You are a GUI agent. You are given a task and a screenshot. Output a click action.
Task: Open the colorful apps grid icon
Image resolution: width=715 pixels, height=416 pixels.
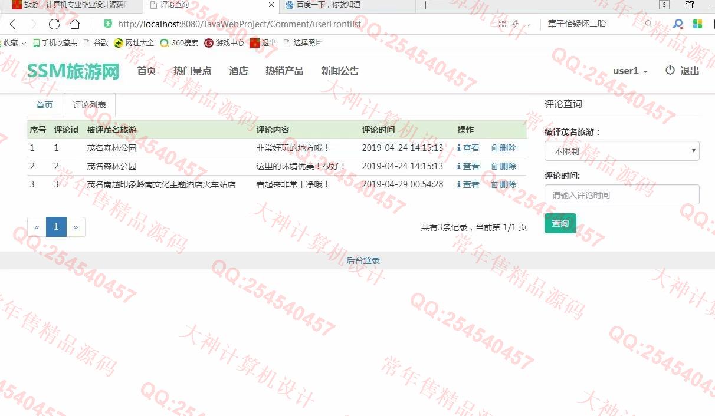pos(697,24)
